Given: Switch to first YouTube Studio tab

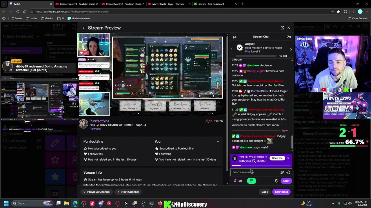Looking at the screenshot, I should click(x=77, y=4).
